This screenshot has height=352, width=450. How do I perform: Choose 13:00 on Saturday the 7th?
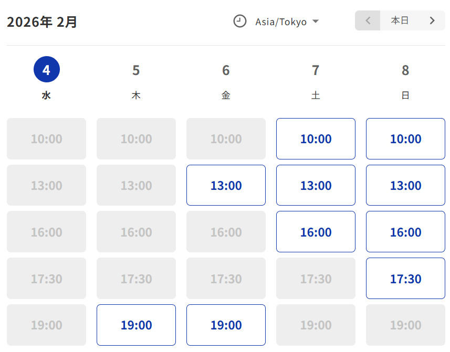tap(316, 185)
